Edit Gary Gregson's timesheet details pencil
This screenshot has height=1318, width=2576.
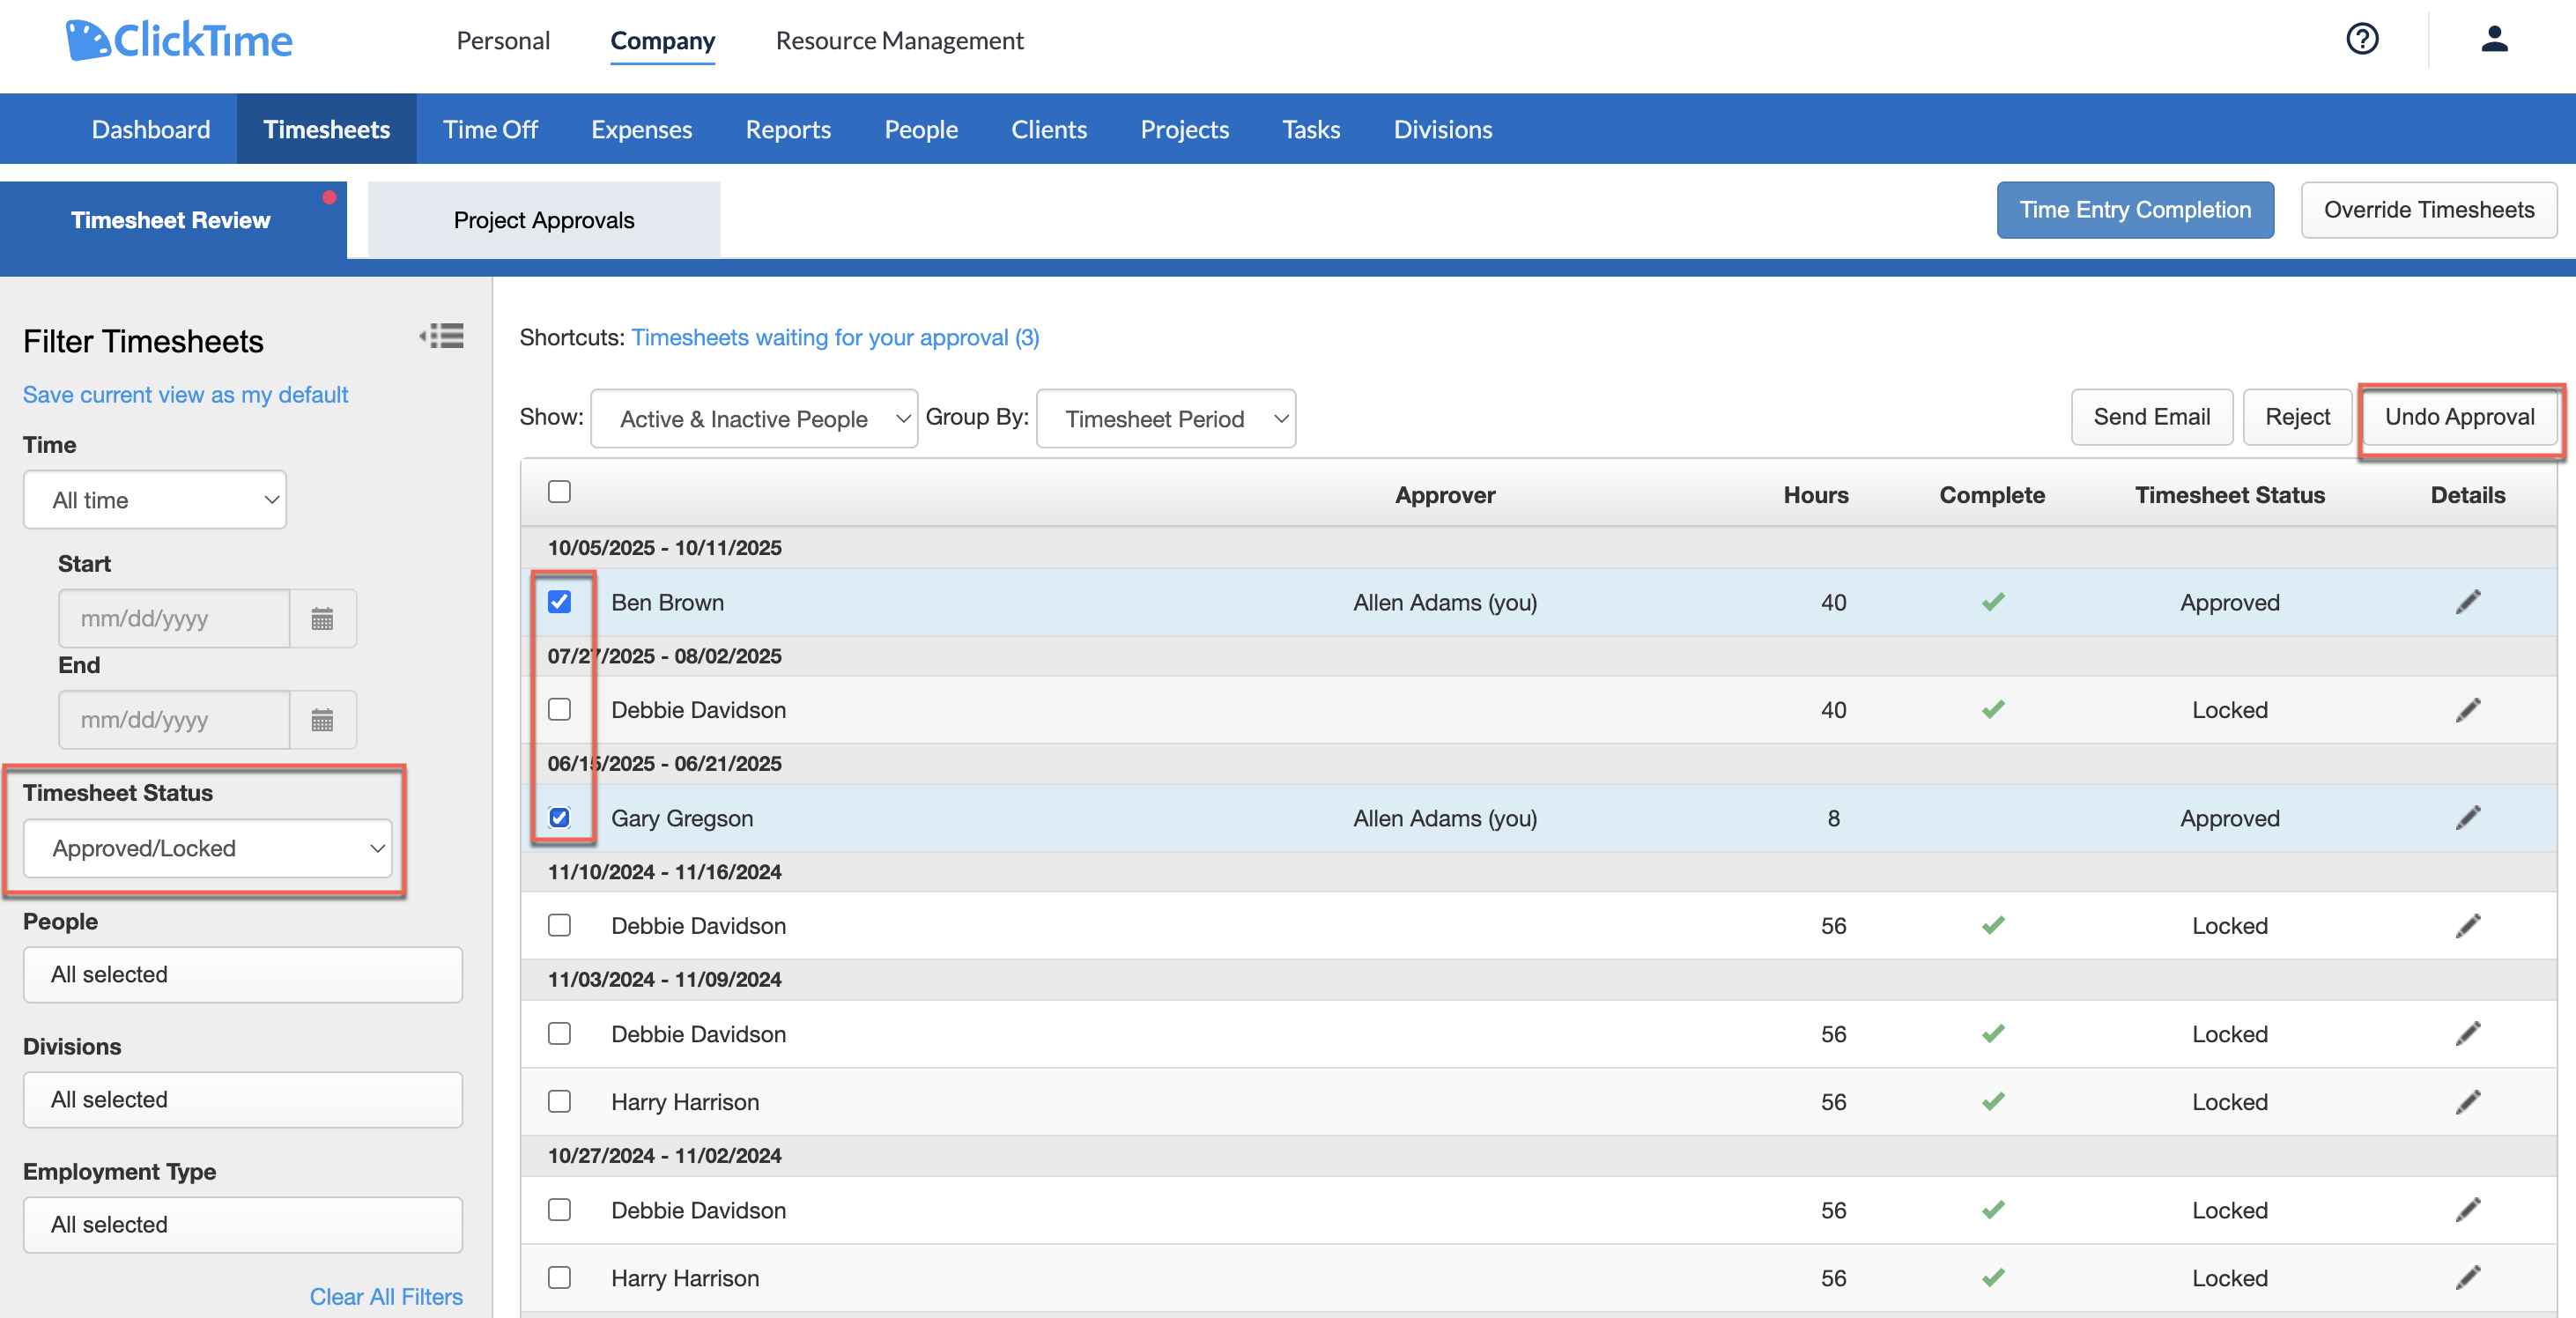(2467, 818)
